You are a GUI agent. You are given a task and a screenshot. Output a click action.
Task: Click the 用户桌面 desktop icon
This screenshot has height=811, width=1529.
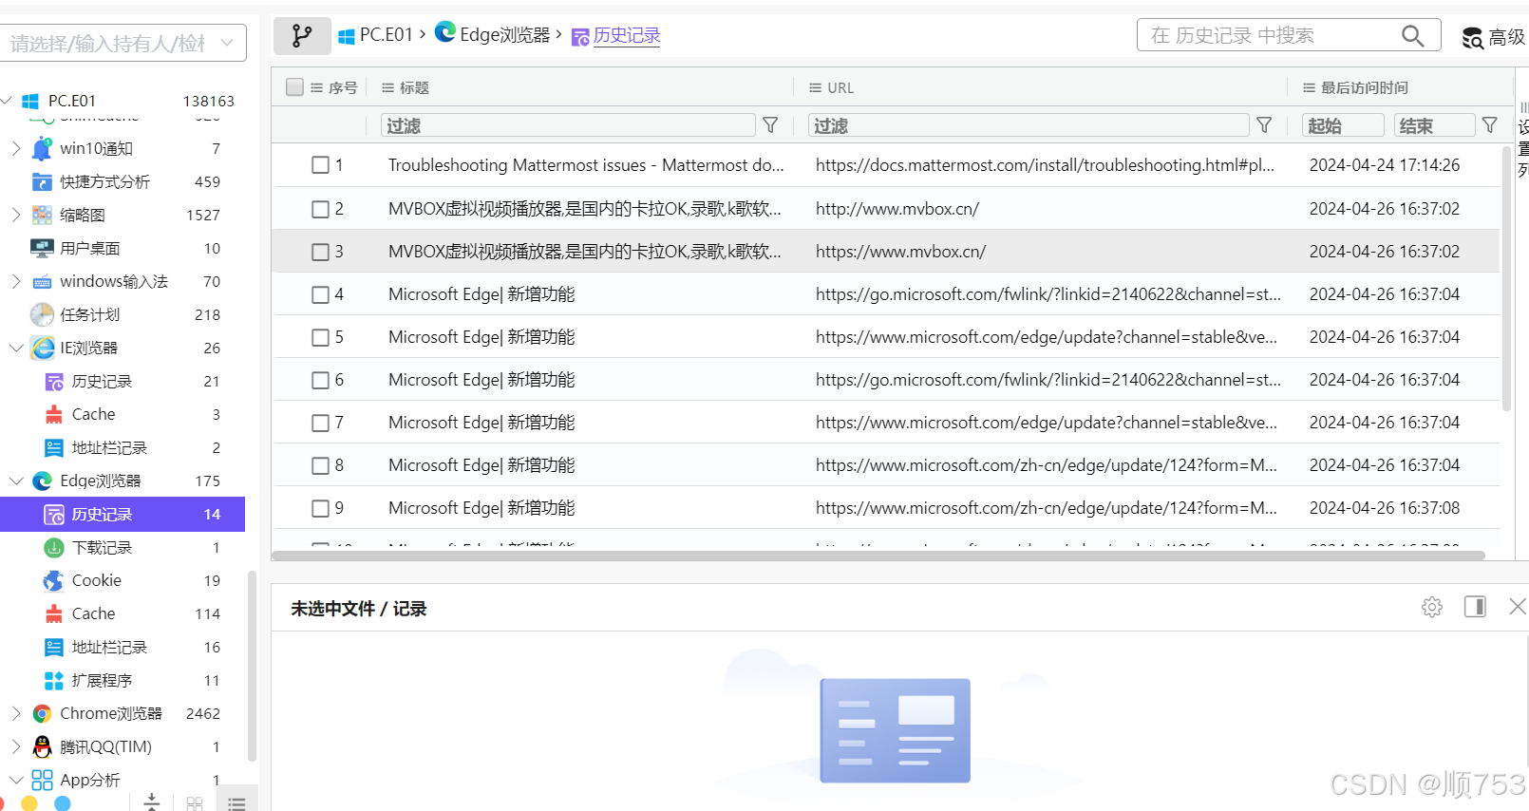point(42,248)
